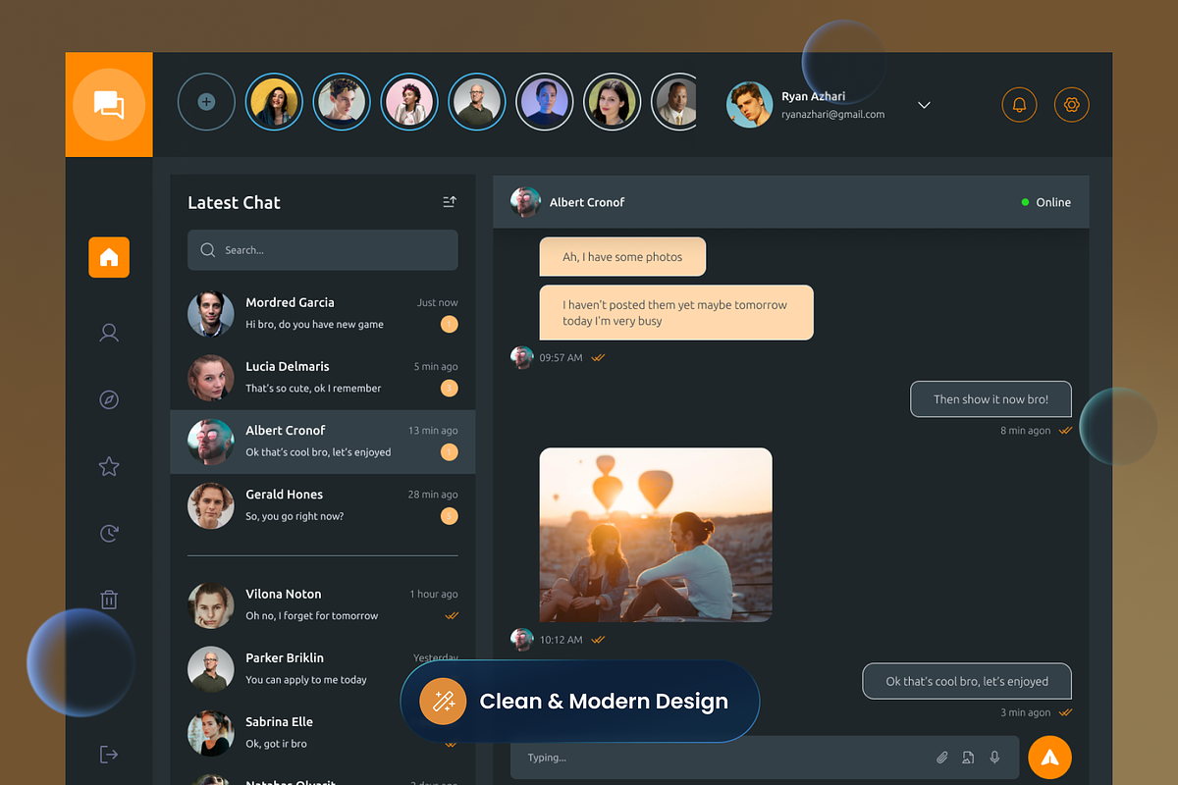The width and height of the screenshot is (1178, 785).
Task: Click the "8 min ago" message time
Action: (x=1025, y=431)
